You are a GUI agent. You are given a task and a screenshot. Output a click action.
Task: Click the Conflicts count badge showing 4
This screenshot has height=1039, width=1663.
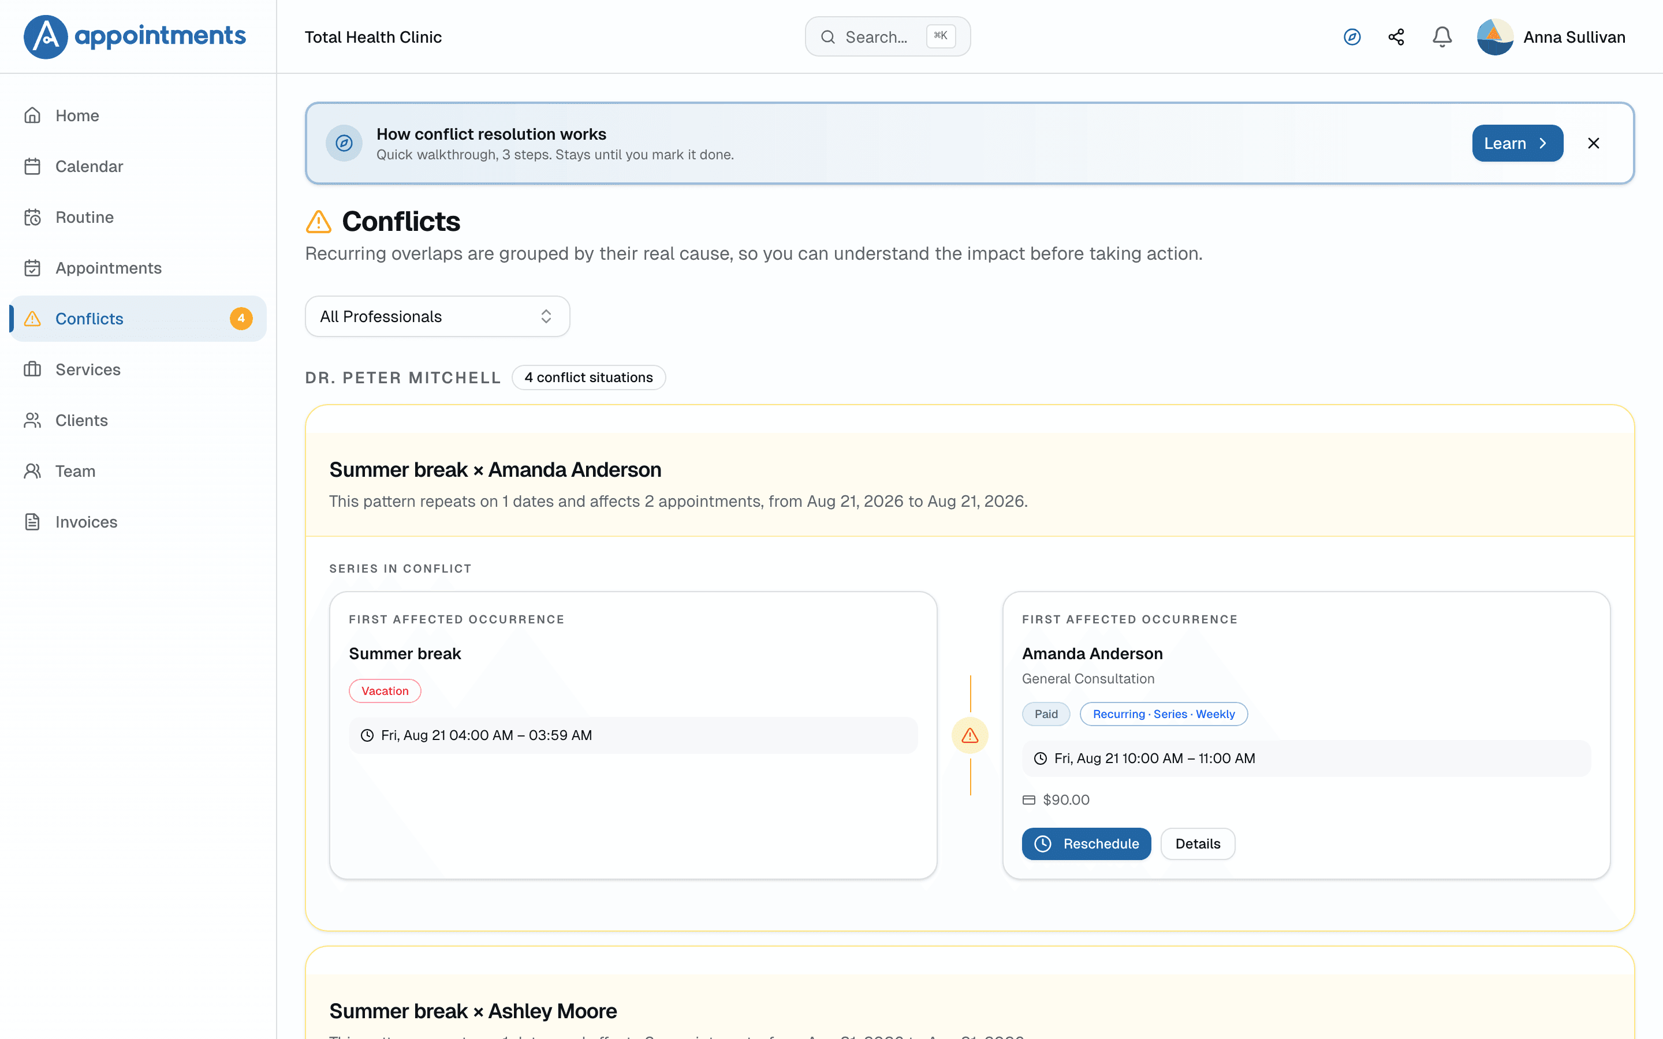[241, 319]
